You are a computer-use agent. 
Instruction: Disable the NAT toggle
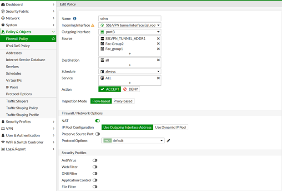tap(97, 121)
